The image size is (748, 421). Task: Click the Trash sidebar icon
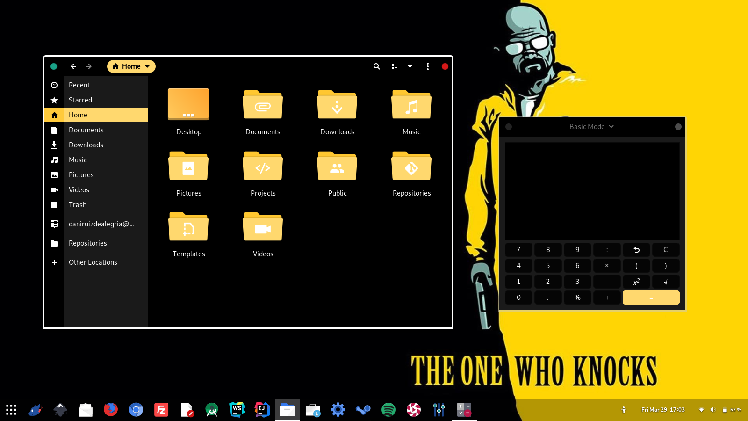point(54,205)
